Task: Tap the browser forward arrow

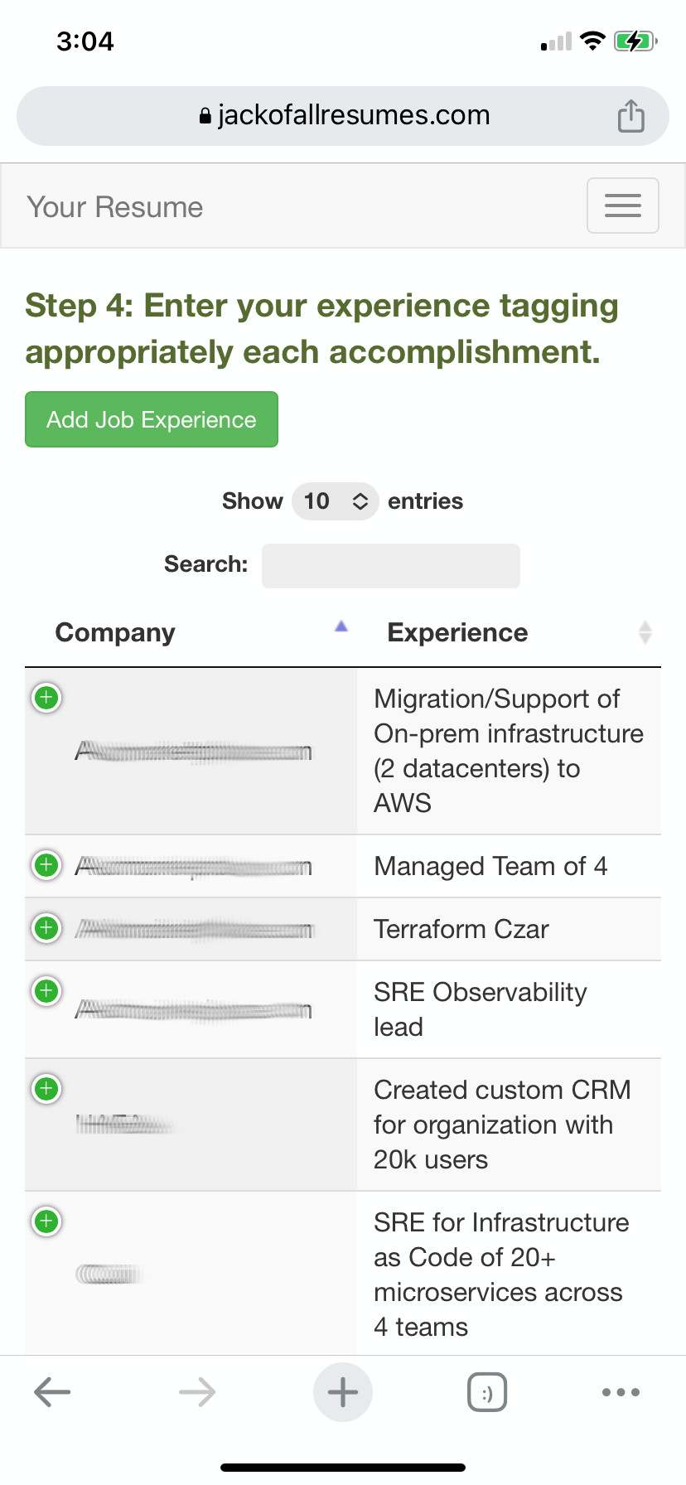Action: pyautogui.click(x=197, y=1392)
